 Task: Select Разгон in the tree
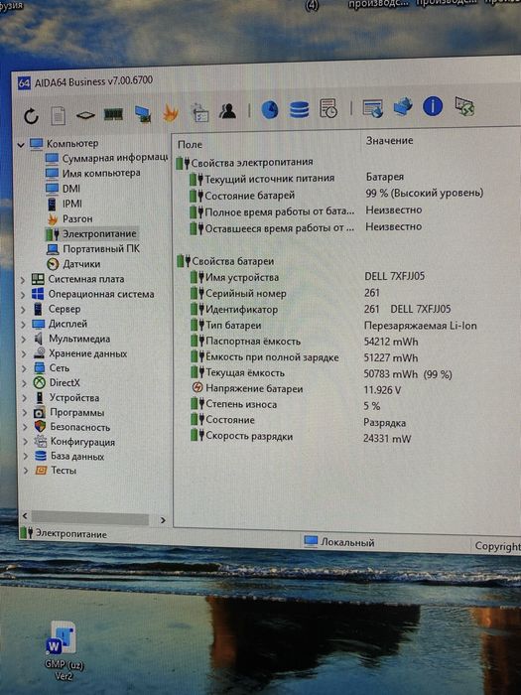(x=70, y=219)
